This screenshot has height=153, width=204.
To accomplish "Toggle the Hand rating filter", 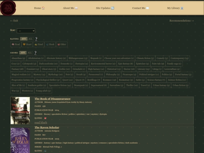I will (x=39, y=44).
